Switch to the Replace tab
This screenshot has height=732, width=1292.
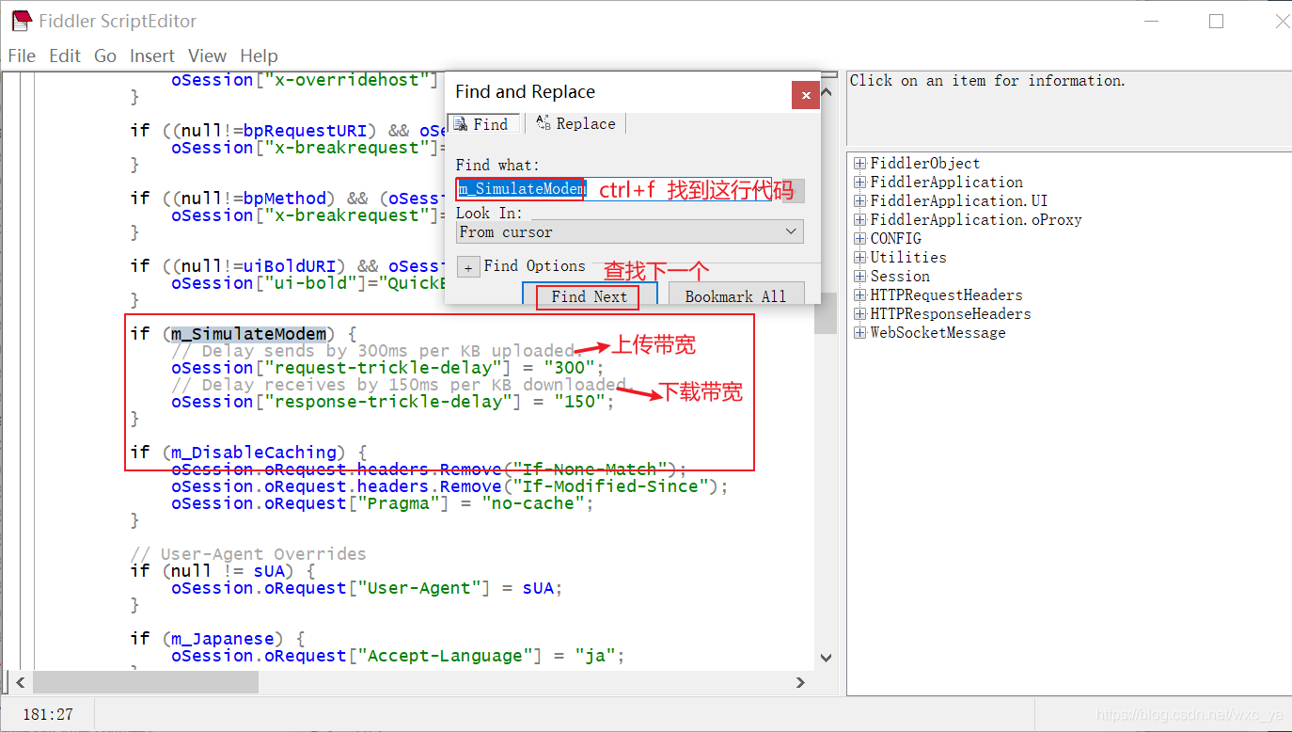575,124
